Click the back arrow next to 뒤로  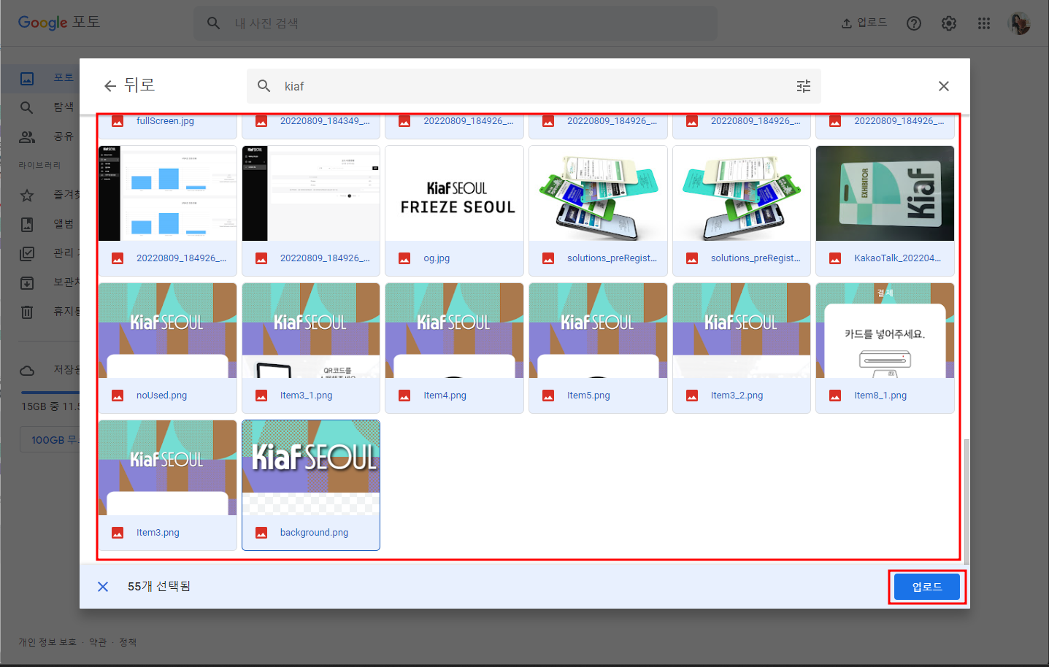click(110, 86)
